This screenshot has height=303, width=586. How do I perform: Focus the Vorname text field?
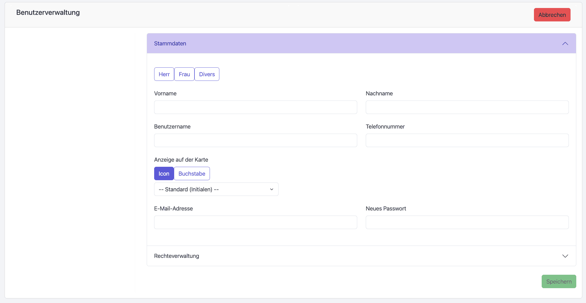coord(255,107)
